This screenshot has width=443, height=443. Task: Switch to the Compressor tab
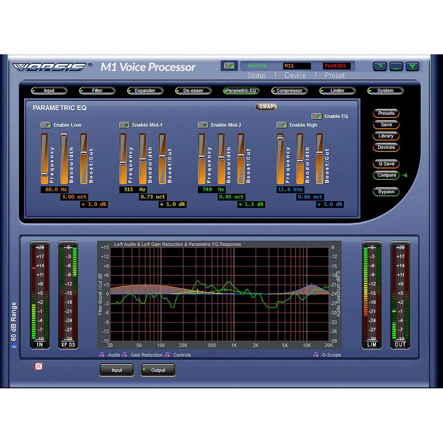tap(289, 91)
